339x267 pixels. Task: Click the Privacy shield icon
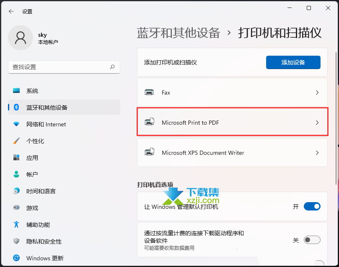coord(16,241)
